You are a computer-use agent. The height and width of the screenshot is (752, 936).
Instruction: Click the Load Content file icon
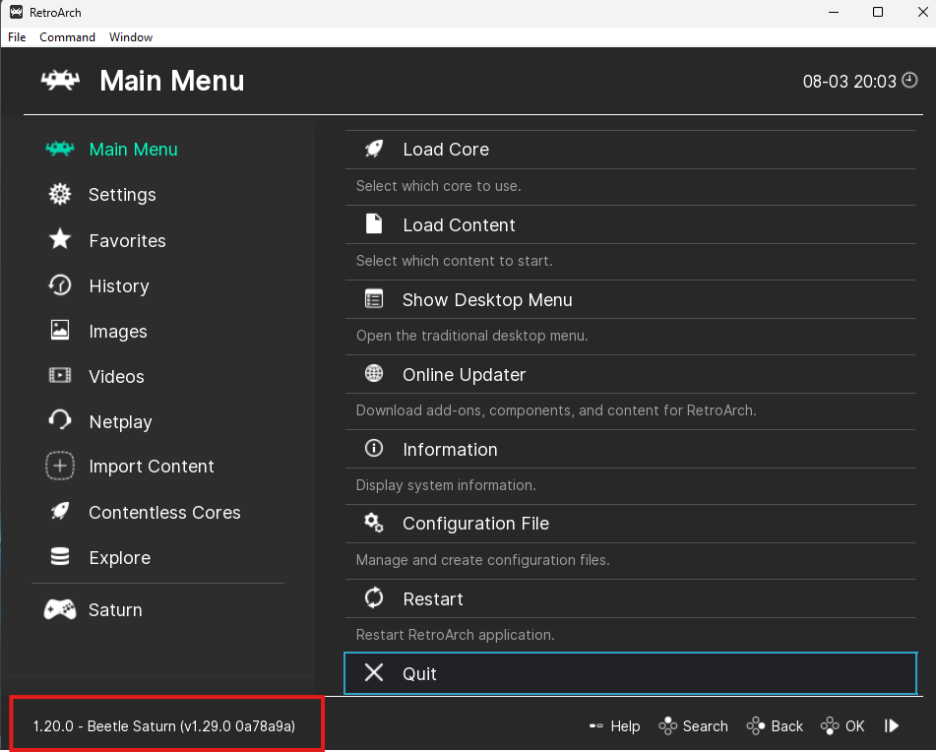coord(374,223)
